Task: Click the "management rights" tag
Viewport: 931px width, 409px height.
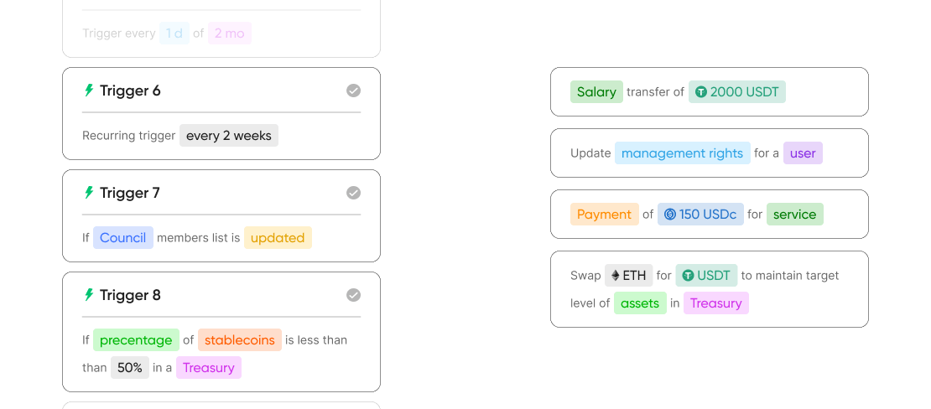Action: [x=682, y=153]
